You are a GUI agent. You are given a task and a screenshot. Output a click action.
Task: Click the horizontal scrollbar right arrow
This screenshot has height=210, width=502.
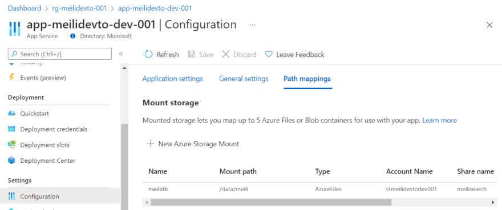pyautogui.click(x=493, y=203)
